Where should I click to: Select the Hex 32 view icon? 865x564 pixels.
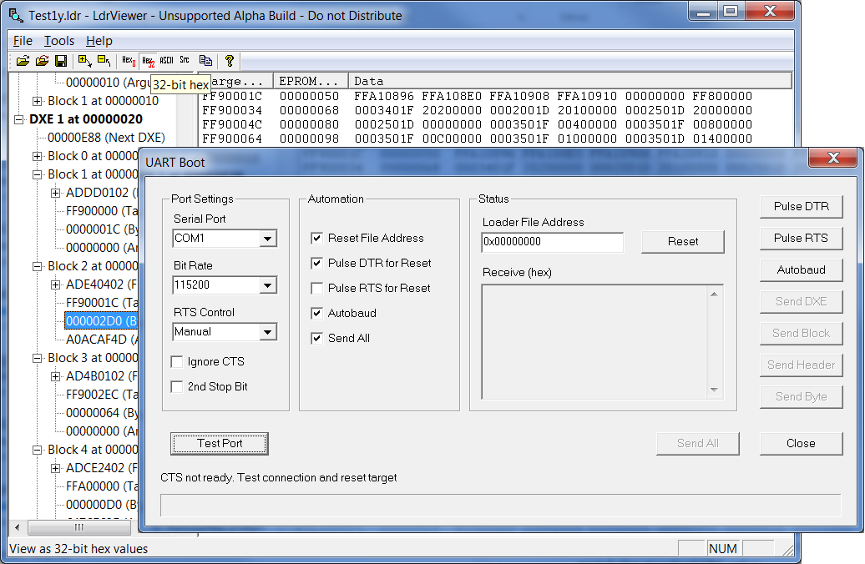point(148,61)
